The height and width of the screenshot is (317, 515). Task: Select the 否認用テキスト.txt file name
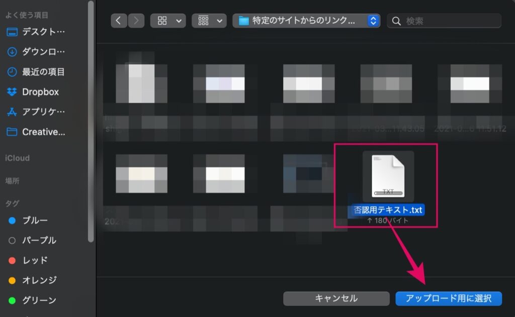pos(388,210)
